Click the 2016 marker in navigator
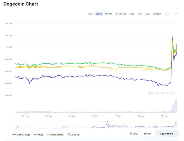184x141 pixels. coord(65,127)
